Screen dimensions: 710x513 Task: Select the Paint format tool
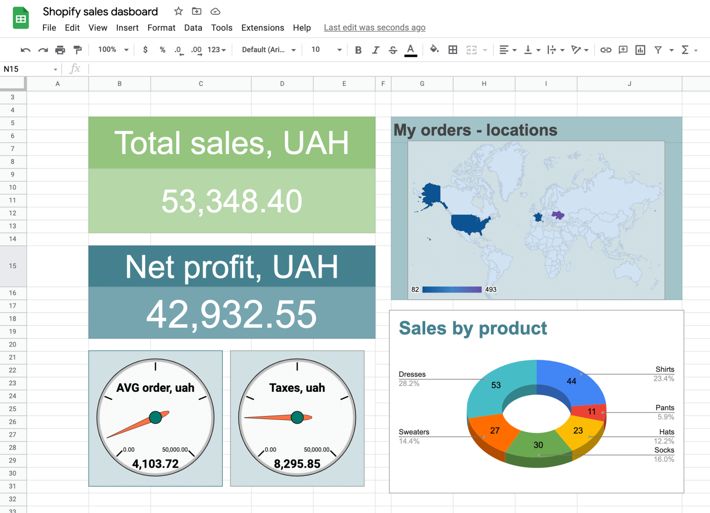point(77,49)
